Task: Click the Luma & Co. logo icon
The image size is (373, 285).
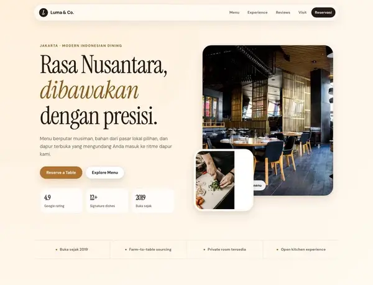Action: 44,12
